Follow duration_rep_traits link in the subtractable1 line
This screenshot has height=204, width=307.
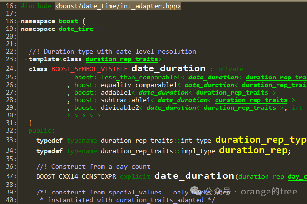coord(251,100)
